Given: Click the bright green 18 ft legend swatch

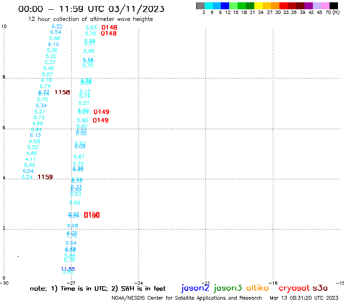Looking at the screenshot, I should click(x=242, y=6).
